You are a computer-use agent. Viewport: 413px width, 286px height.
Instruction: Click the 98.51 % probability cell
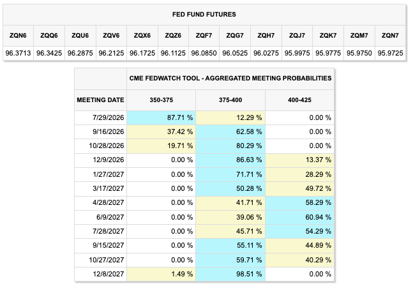[x=230, y=274]
